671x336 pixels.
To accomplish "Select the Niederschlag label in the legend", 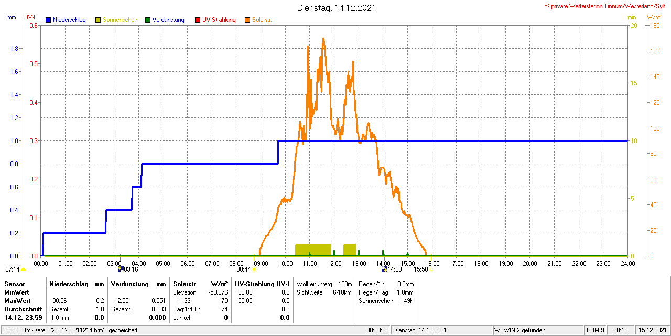I will coord(69,20).
